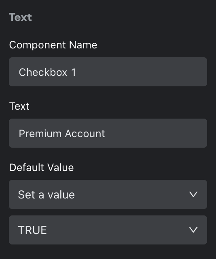Click the TRUE option text
Screen dimensions: 216x259
[32, 230]
